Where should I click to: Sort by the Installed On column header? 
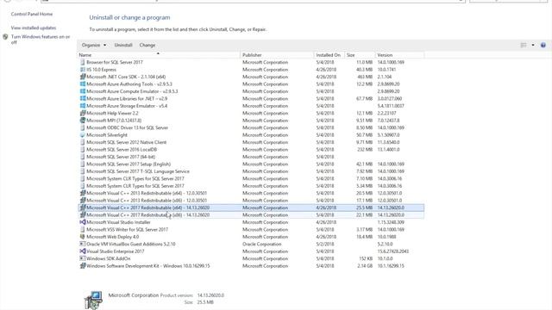[x=329, y=55]
